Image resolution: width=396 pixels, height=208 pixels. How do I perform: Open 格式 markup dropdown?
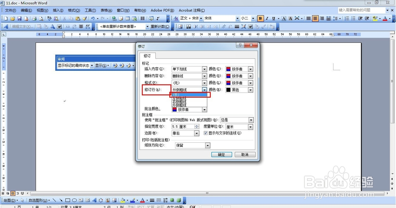204,83
